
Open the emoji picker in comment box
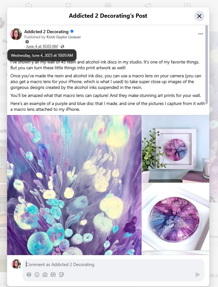(37, 274)
